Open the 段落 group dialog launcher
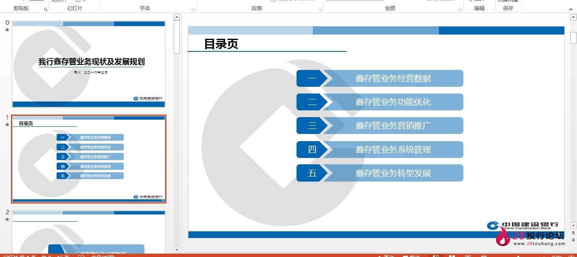This screenshot has width=577, height=257. pyautogui.click(x=321, y=9)
